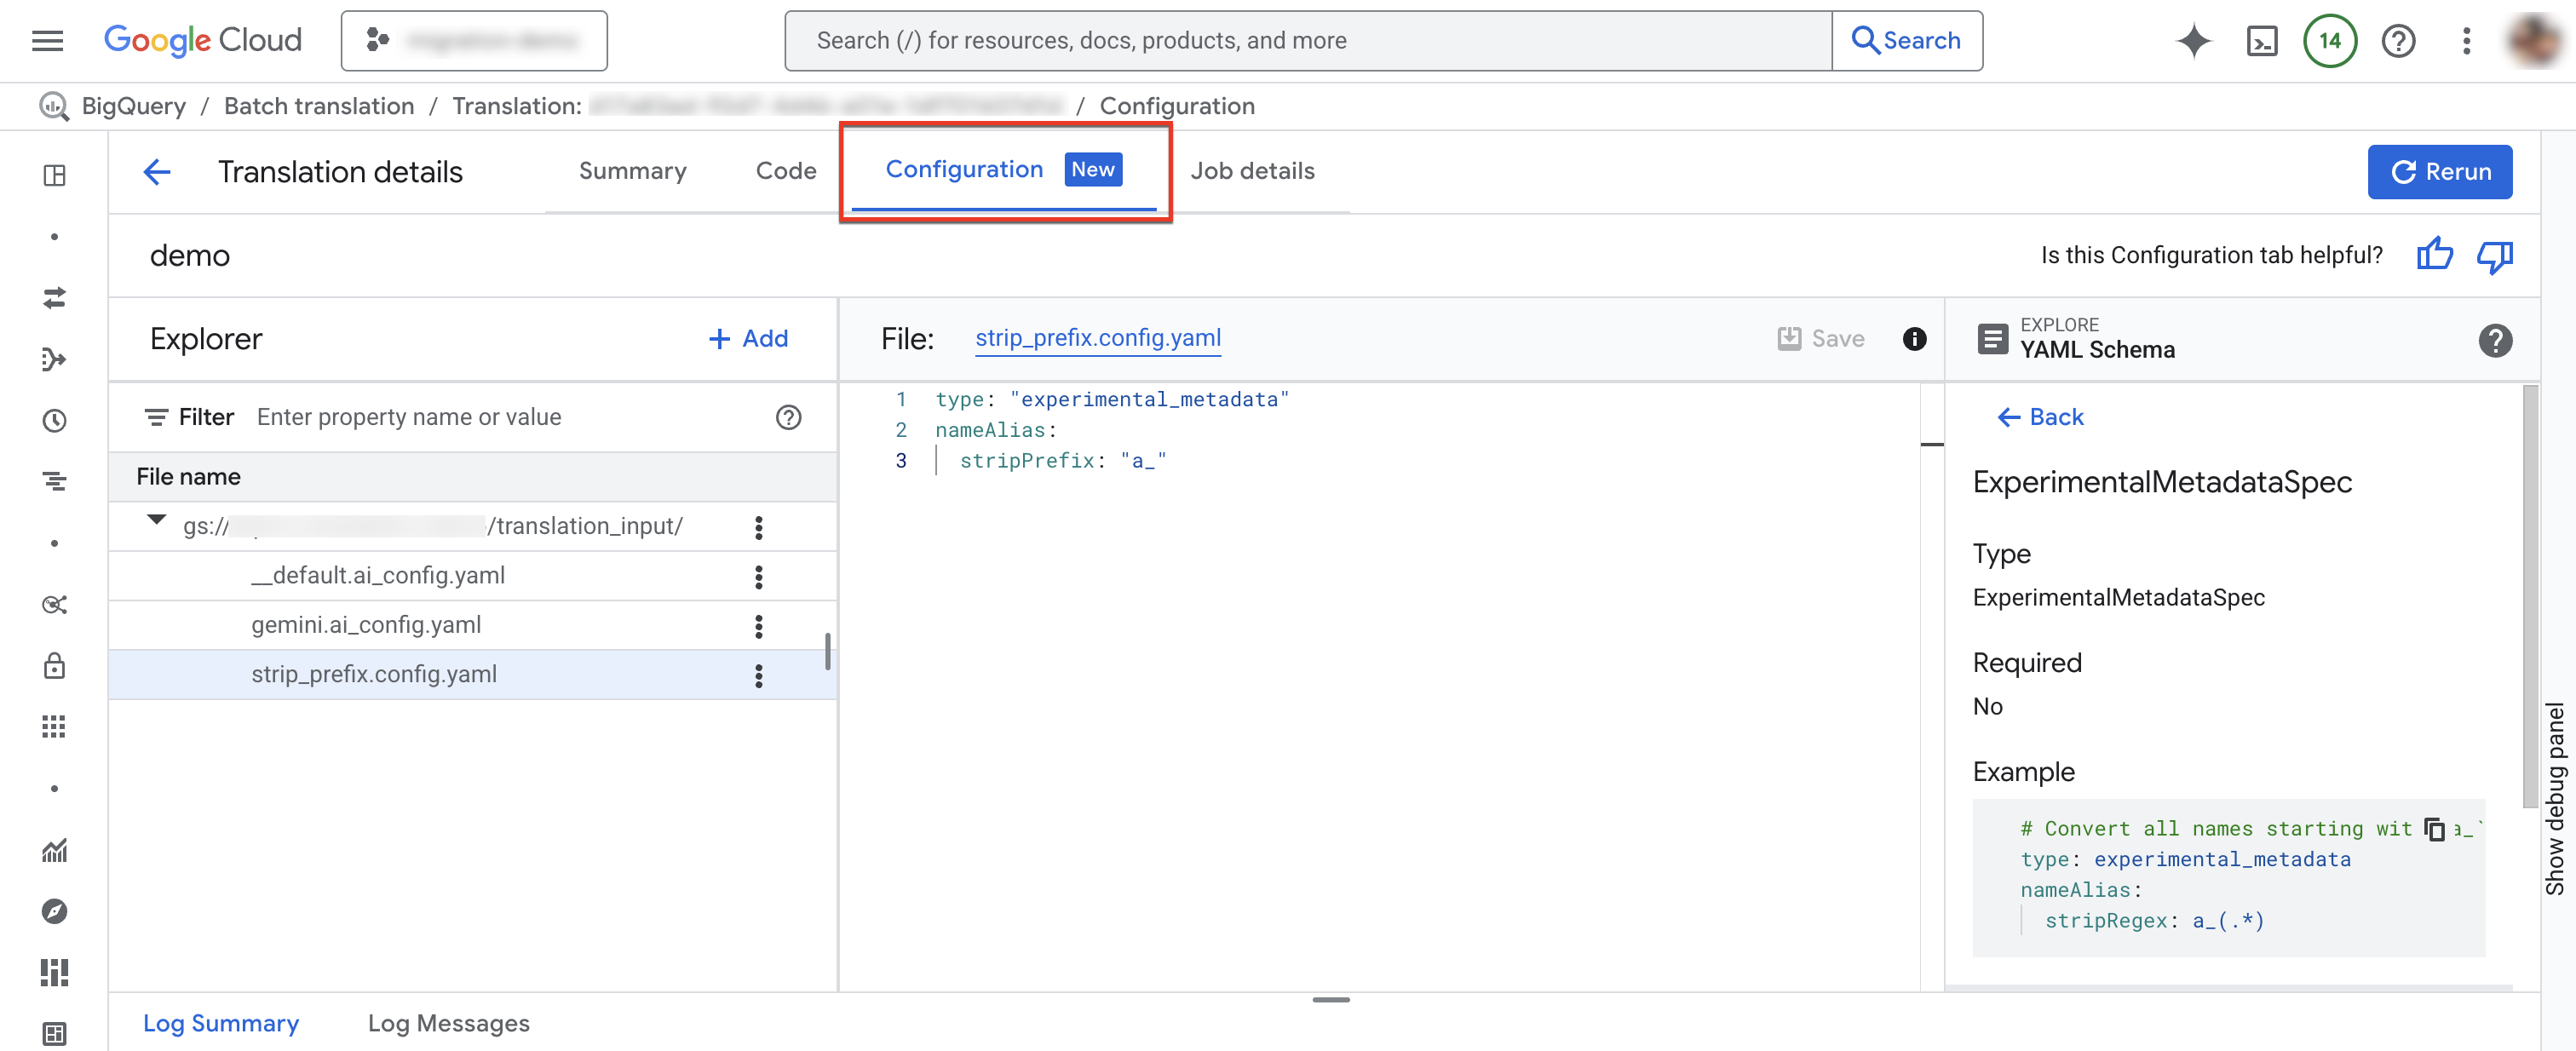Screen dimensions: 2576x1051
Task: Copy the example code in YAML Schema panel
Action: (x=2436, y=829)
